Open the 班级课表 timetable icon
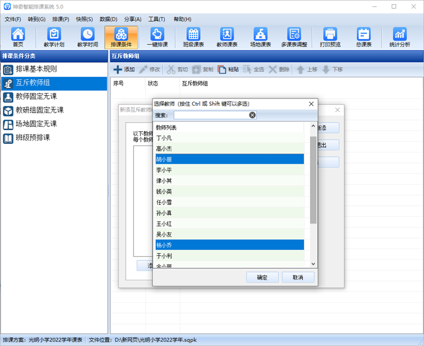 tap(193, 37)
